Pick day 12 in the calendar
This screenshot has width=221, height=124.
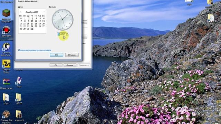coord(40,21)
